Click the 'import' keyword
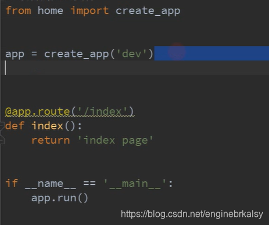 (x=89, y=11)
